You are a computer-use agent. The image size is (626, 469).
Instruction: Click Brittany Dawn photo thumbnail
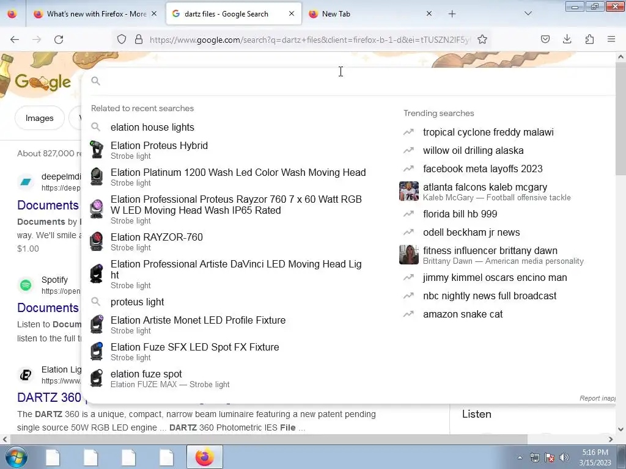(409, 255)
